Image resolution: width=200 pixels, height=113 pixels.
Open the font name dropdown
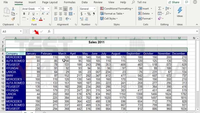[39, 9]
